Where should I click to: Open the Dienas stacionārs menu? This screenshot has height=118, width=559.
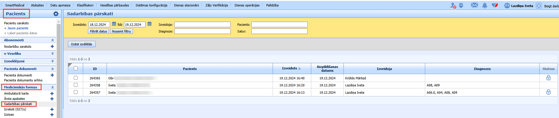pos(187,5)
